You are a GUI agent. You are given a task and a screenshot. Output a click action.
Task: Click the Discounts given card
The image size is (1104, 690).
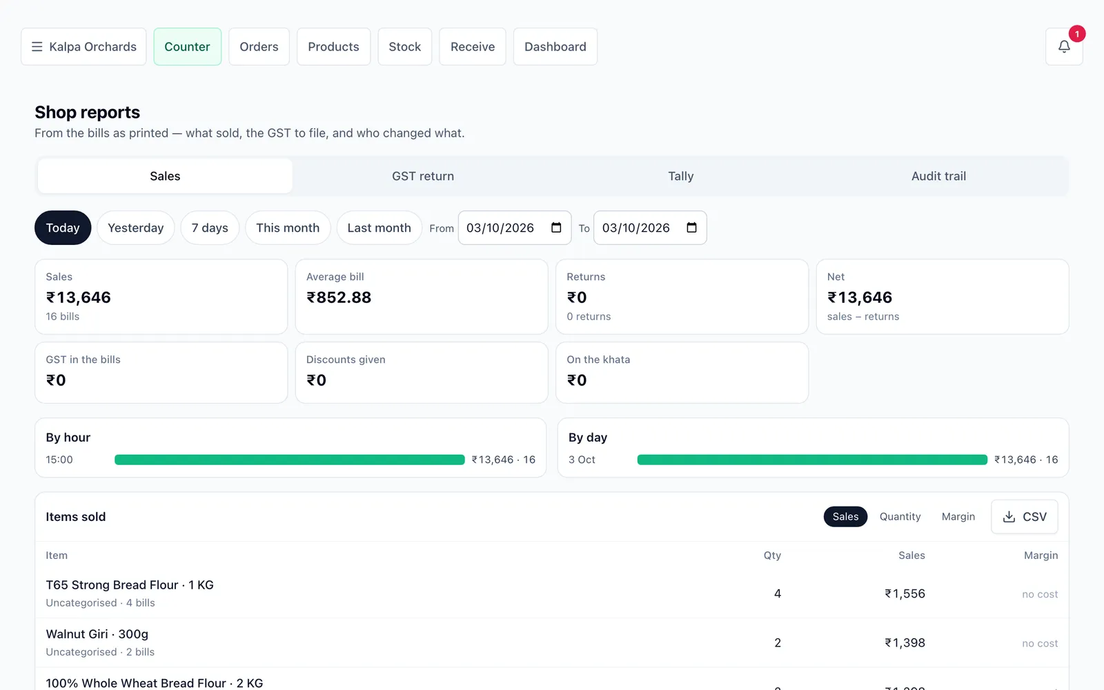coord(422,373)
